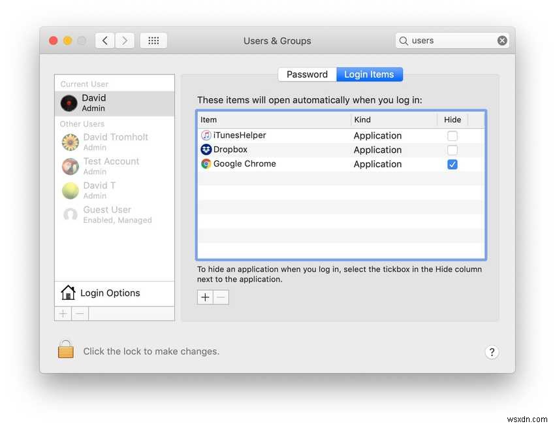
Task: Click 'Click the lock to make changes' text
Action: tap(151, 352)
